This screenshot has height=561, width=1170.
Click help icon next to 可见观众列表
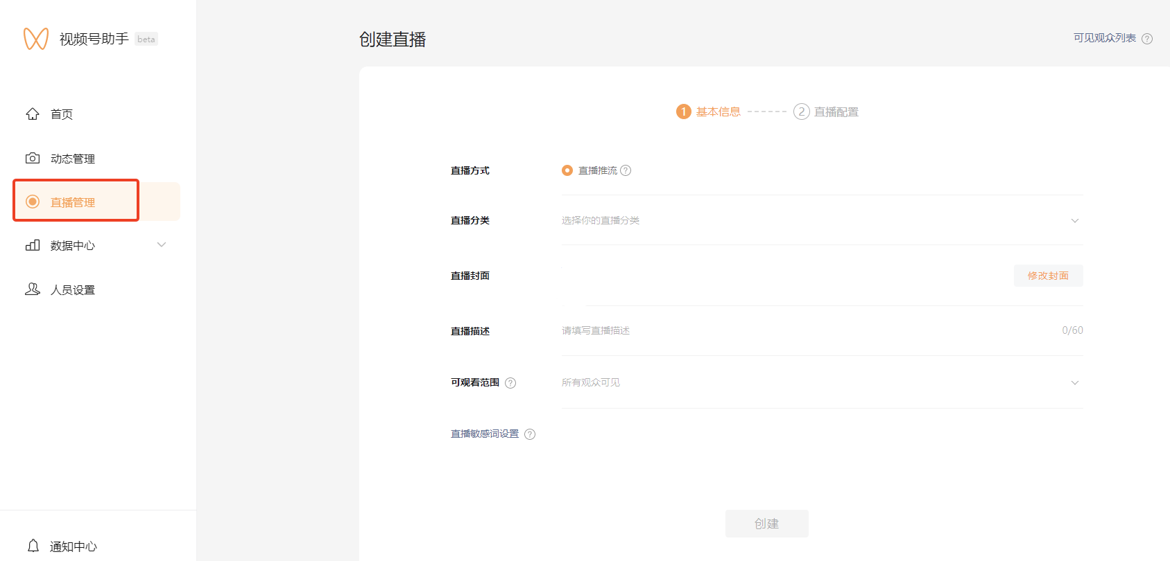pos(1147,39)
